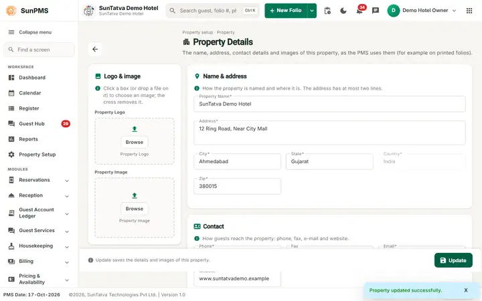
Task: Open the Demo Hotel Owner account menu chevron
Action: [x=454, y=11]
